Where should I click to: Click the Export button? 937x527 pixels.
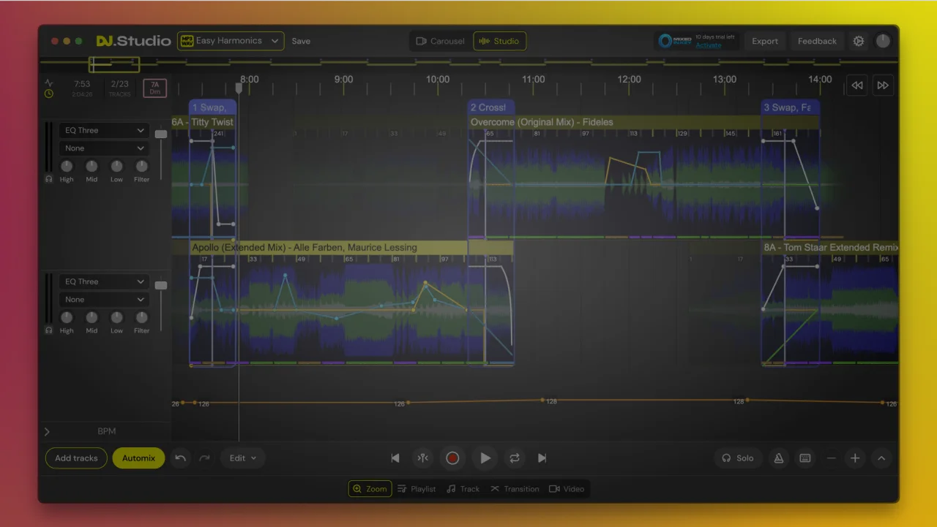click(765, 41)
